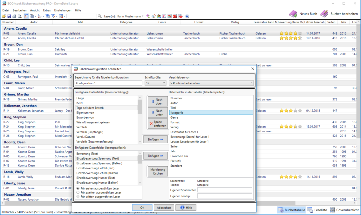The image size is (361, 215).
Task: Open the Schriftgröße dropdown
Action: point(155,83)
